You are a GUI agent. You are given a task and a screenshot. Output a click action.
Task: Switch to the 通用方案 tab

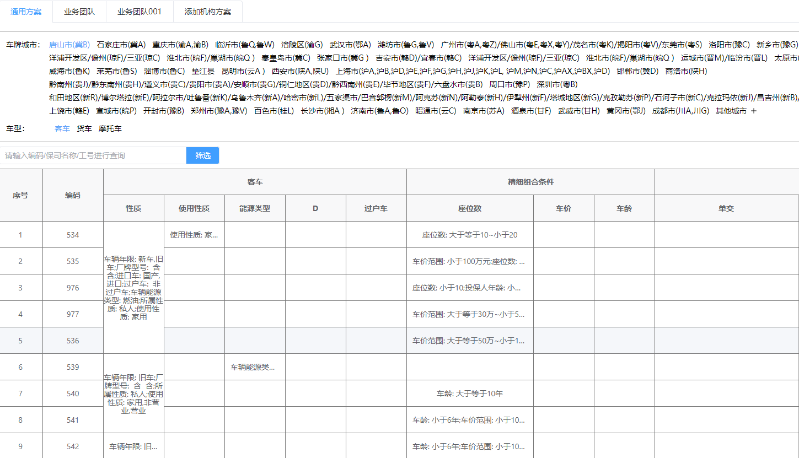tap(26, 12)
